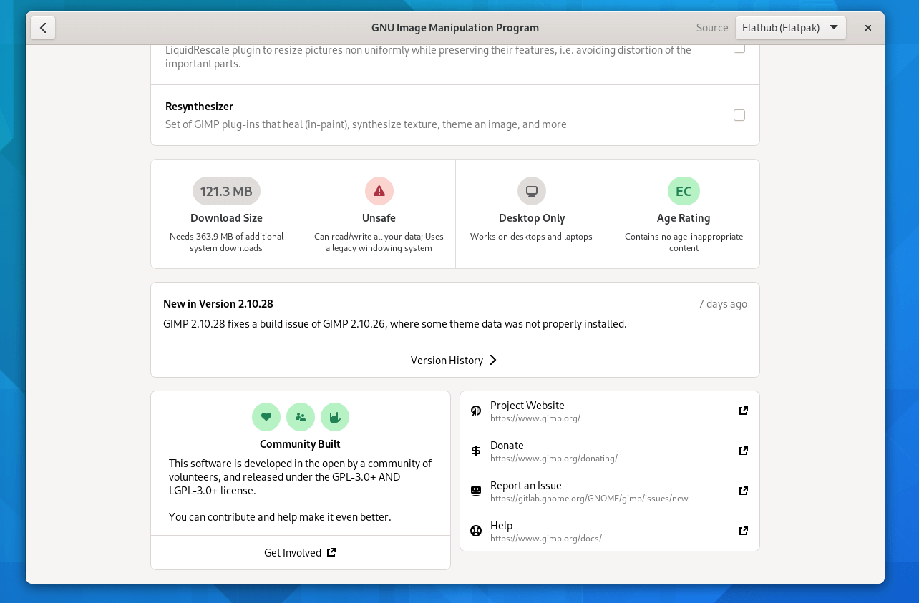Click the heart icon above Community Built

tap(266, 417)
